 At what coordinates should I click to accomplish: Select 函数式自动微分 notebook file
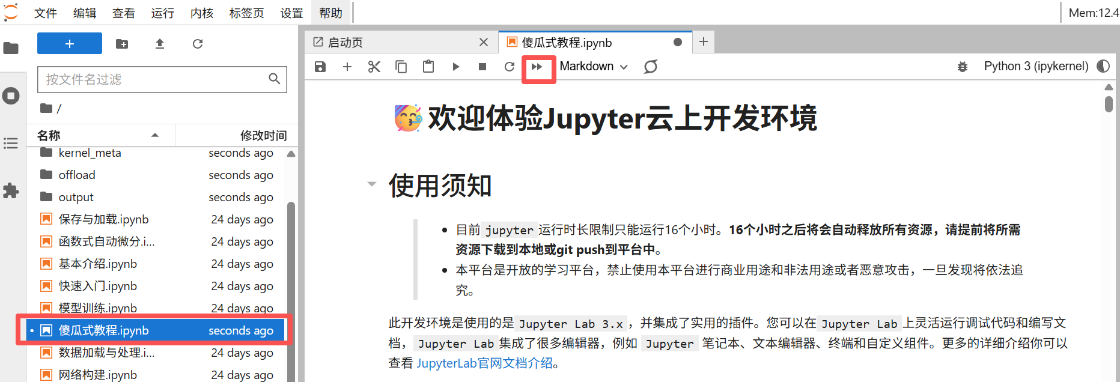point(156,241)
